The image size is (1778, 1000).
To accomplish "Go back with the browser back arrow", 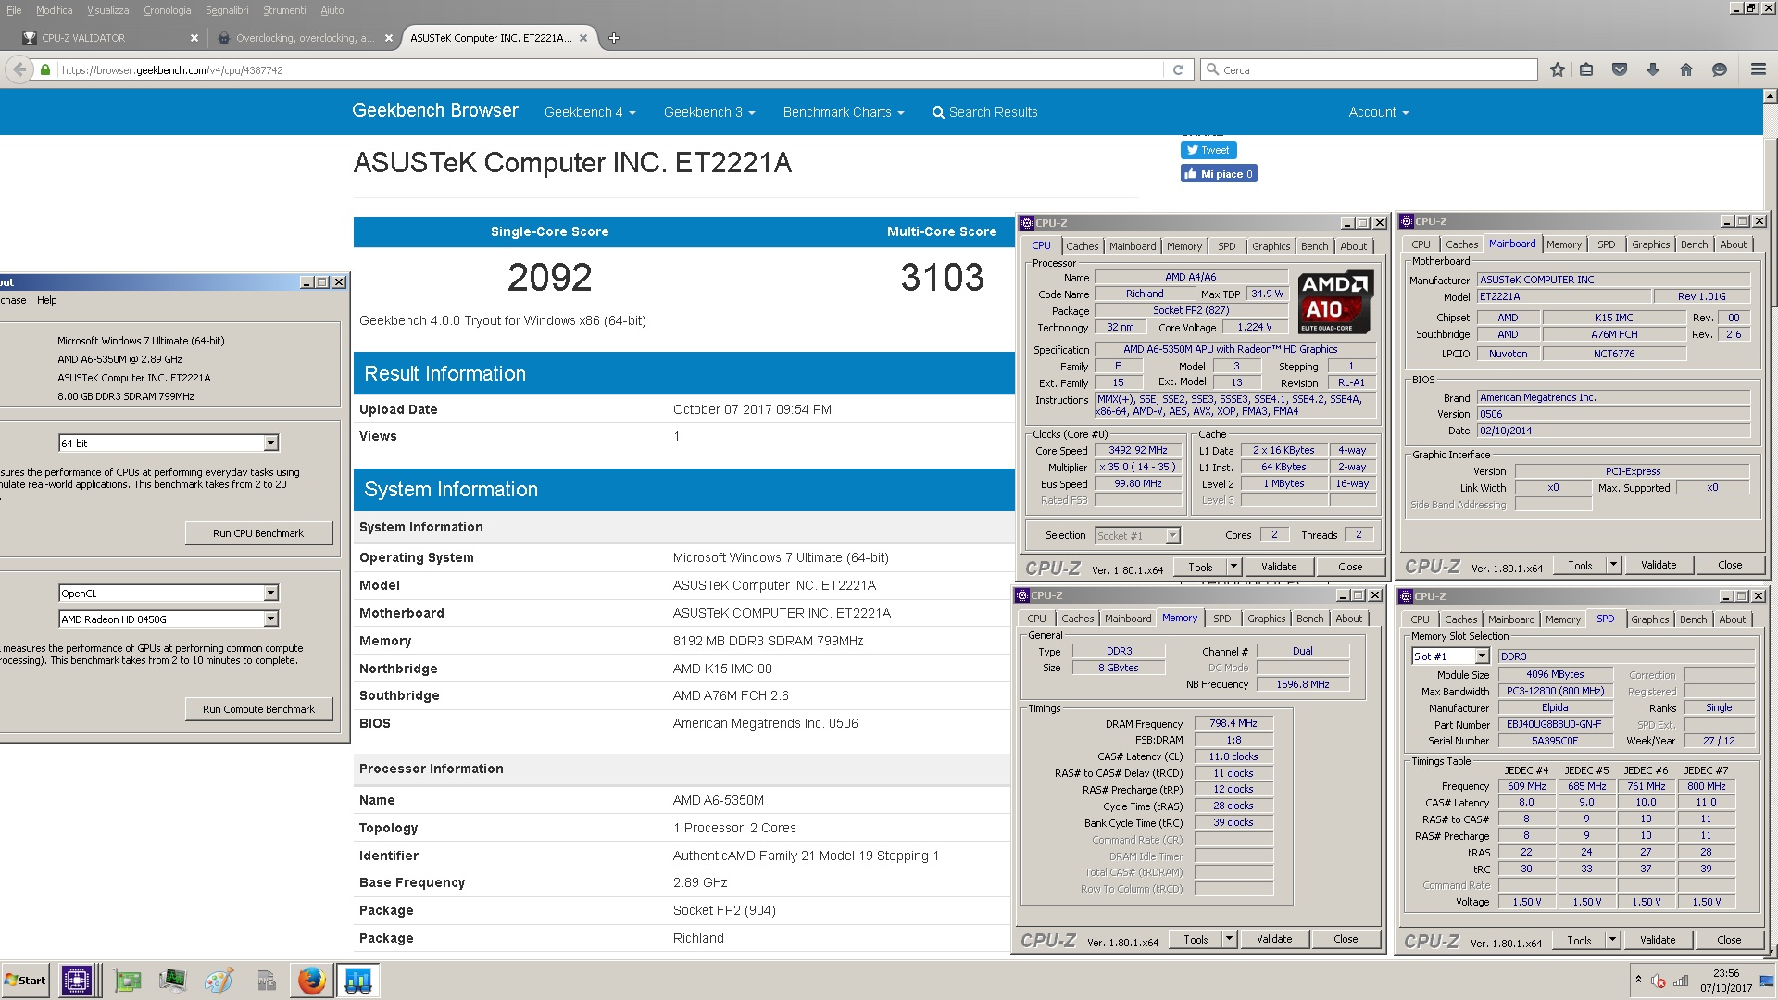I will click(x=19, y=69).
